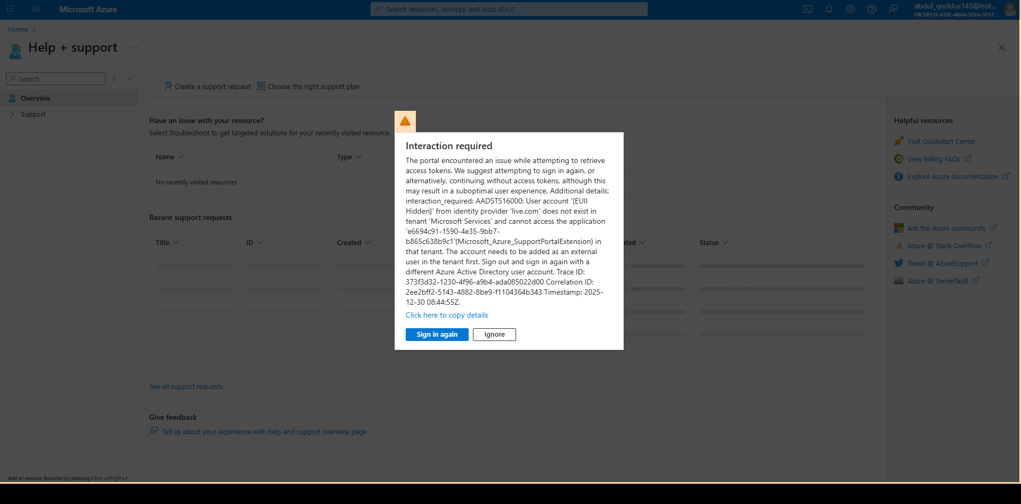Viewport: 1021px width, 504px height.
Task: Close the Help + support blade
Action: click(1002, 47)
